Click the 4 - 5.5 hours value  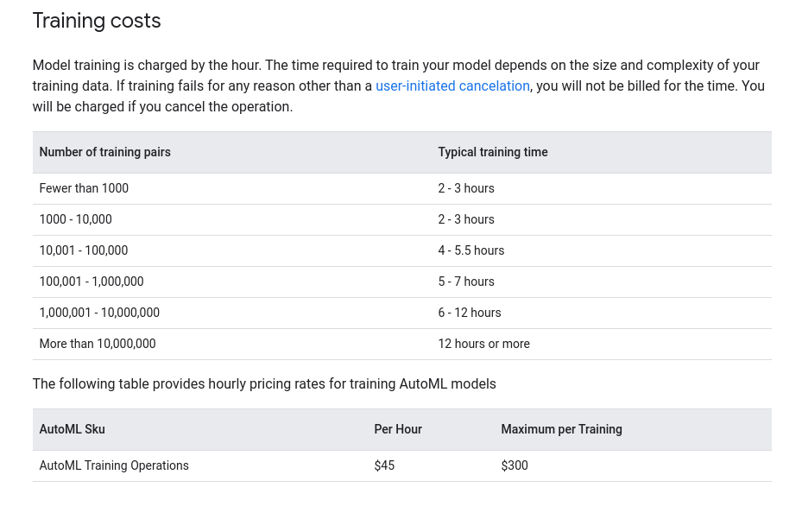pyautogui.click(x=471, y=250)
